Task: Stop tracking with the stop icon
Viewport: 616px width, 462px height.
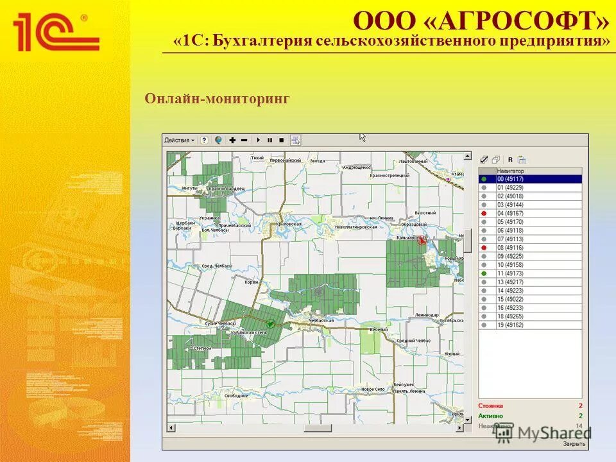Action: (282, 140)
